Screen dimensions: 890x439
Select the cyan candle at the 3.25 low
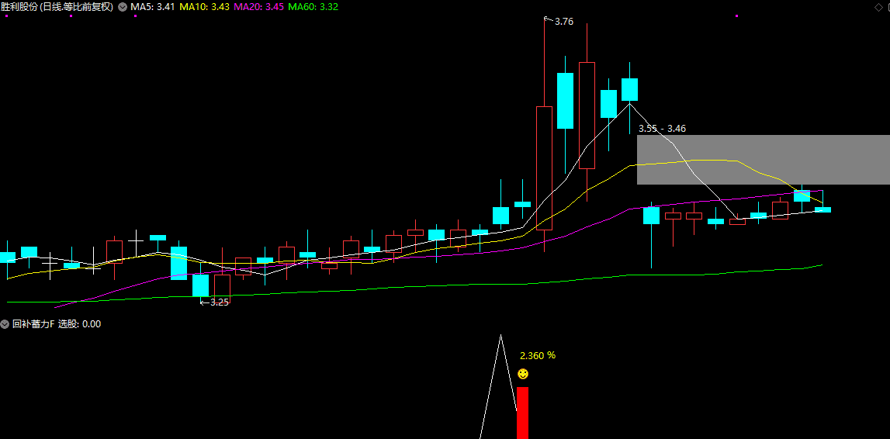[x=200, y=285]
